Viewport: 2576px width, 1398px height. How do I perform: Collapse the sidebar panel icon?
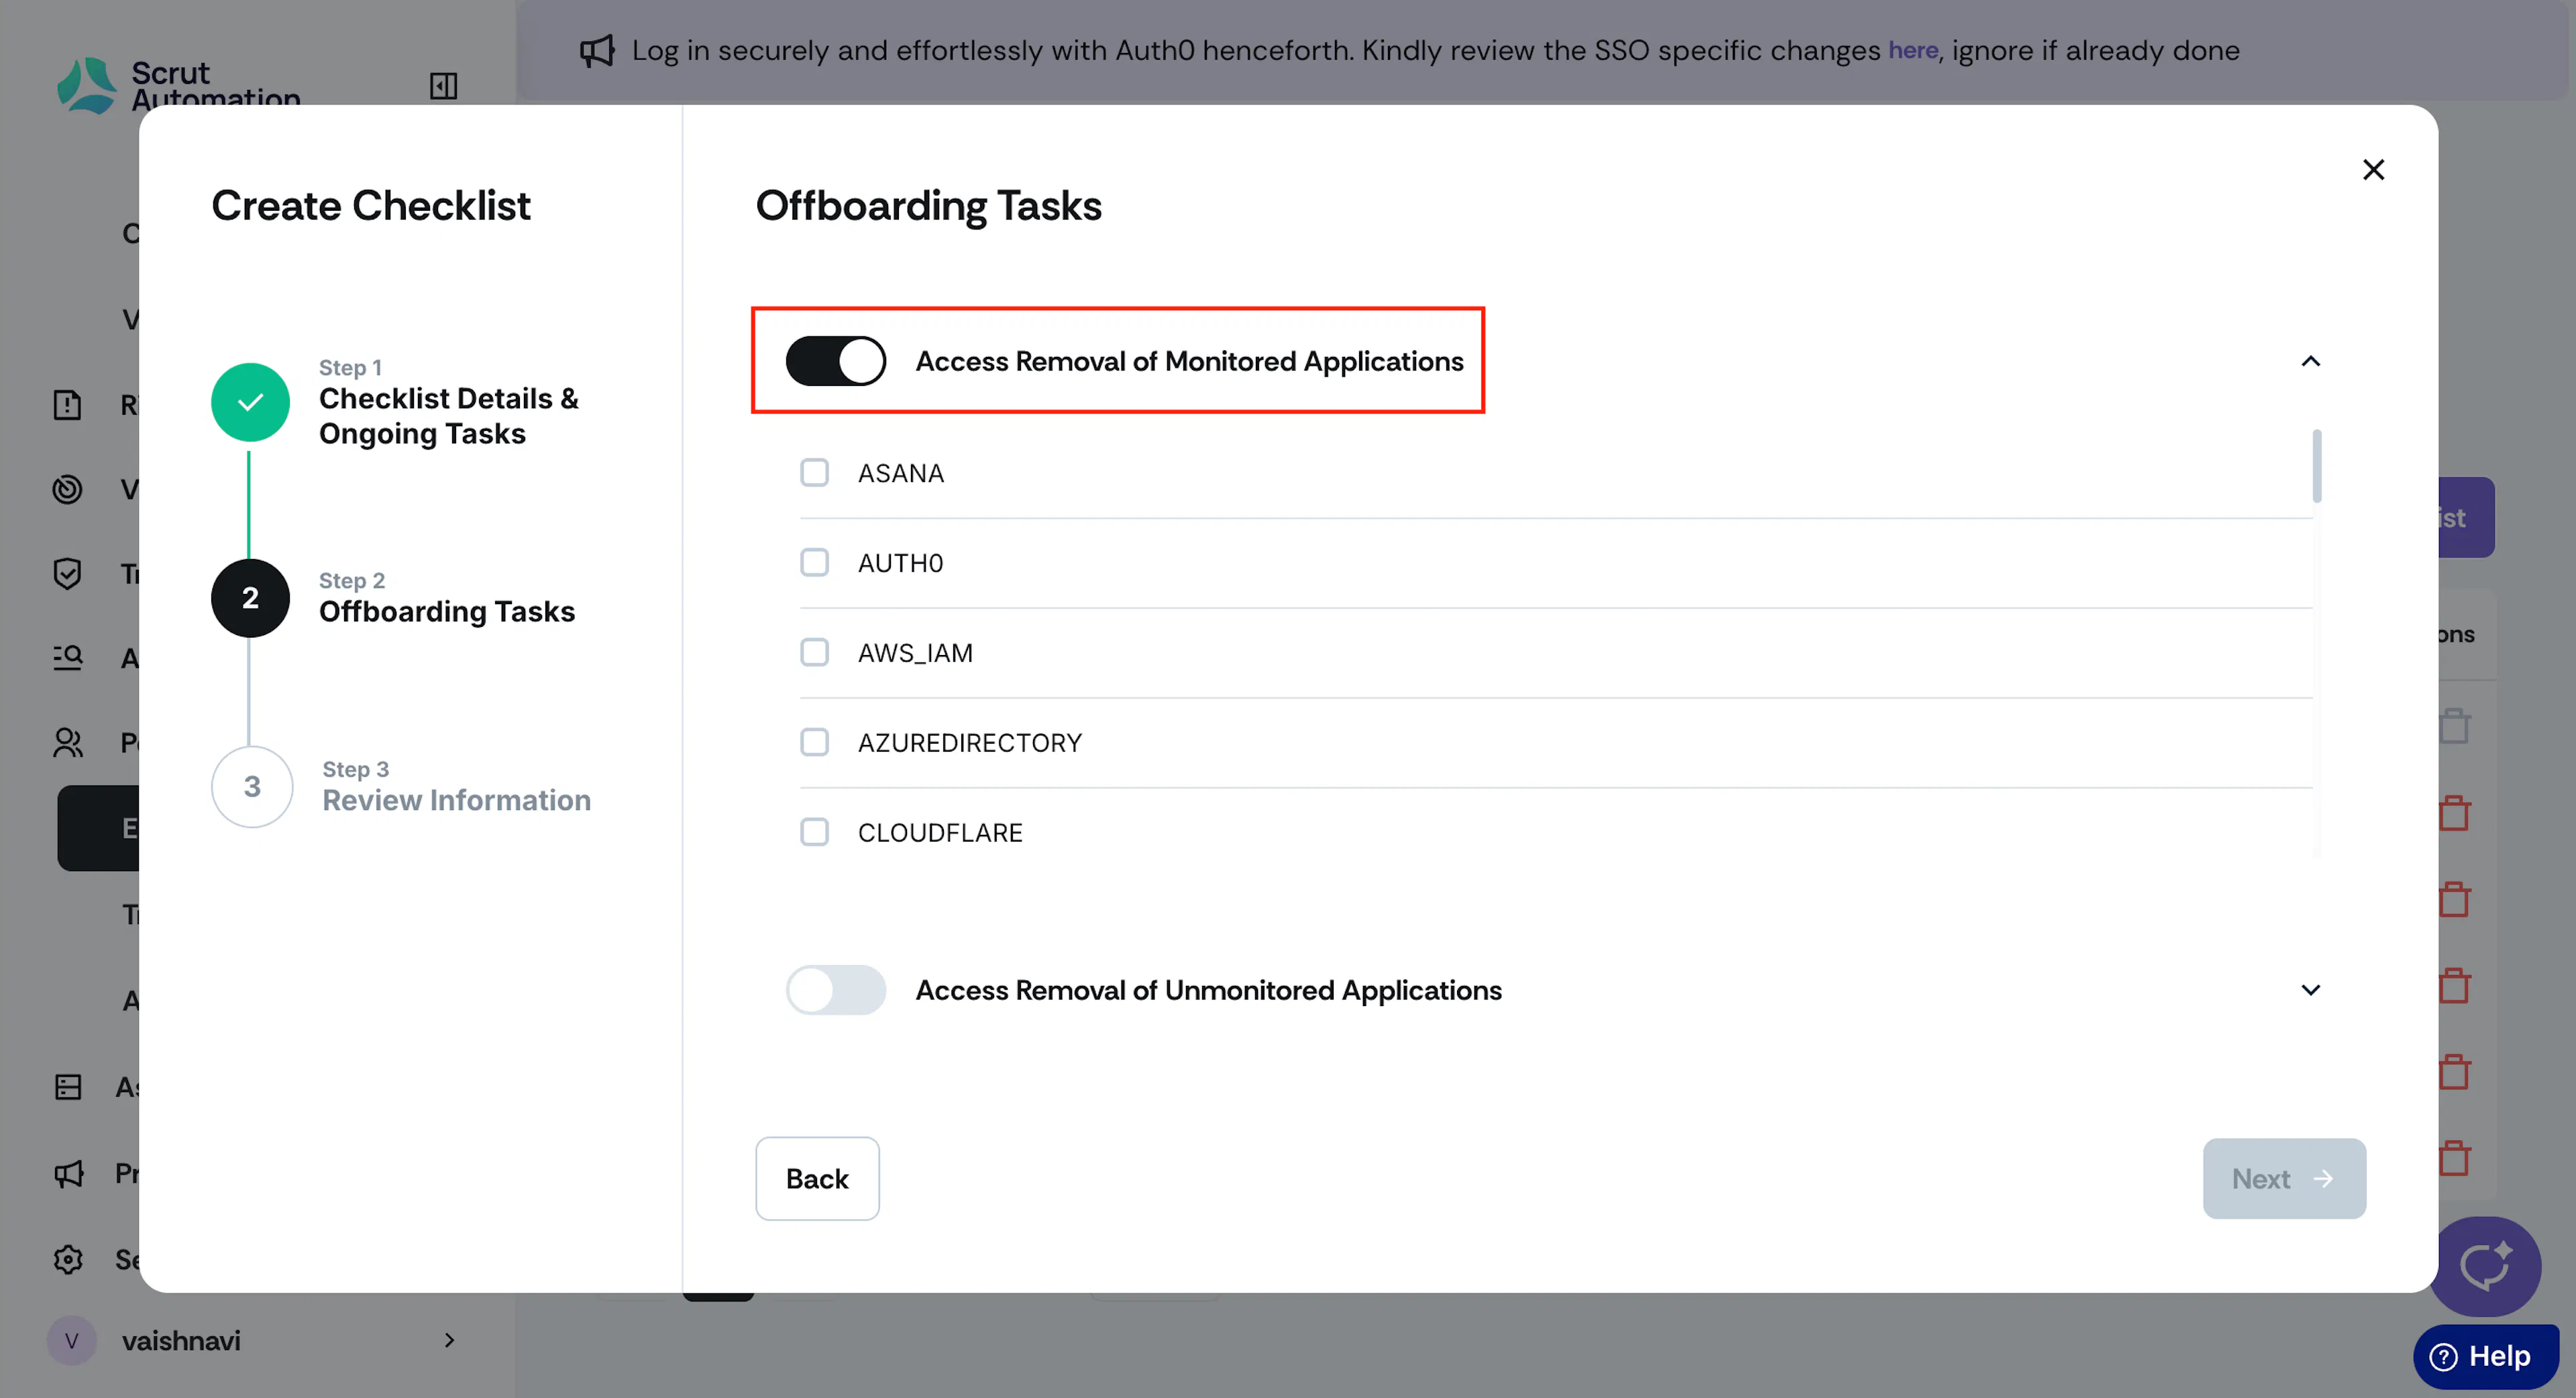coord(443,86)
